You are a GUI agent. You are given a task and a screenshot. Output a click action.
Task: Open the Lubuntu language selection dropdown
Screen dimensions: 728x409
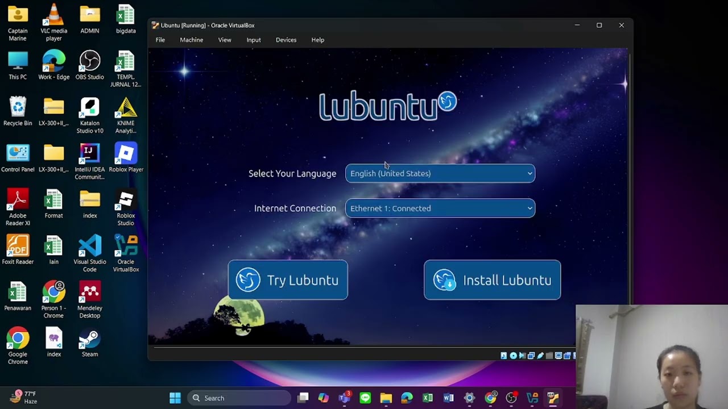coord(440,173)
